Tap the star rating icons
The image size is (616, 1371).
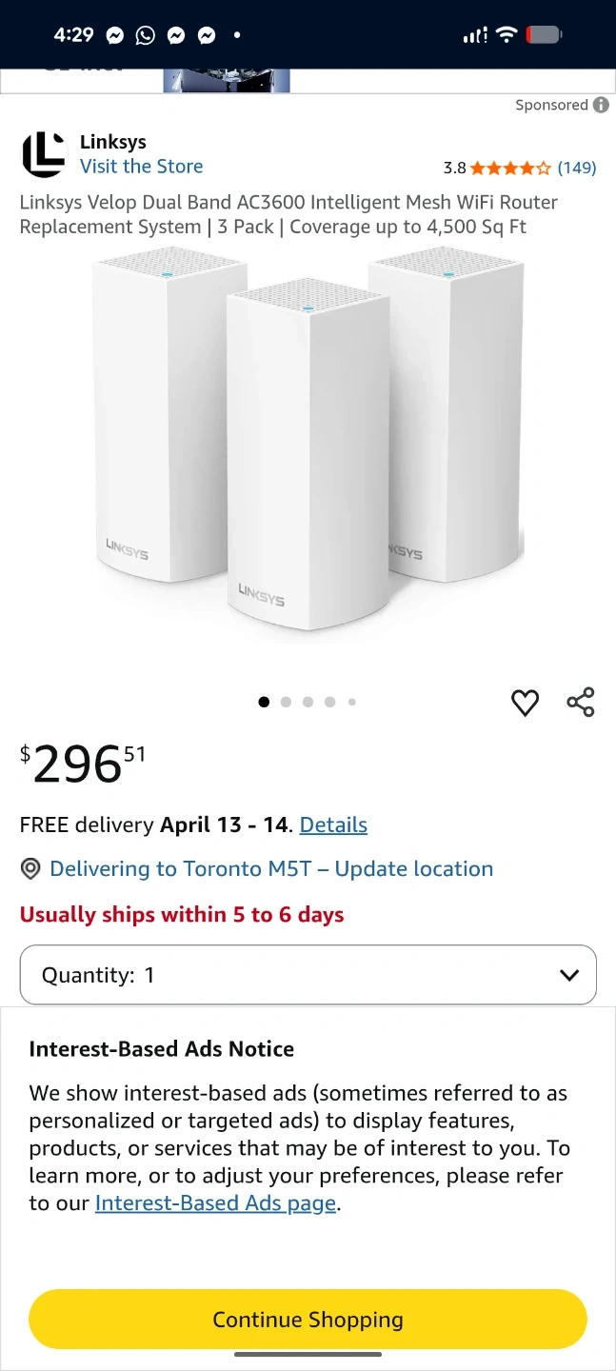coord(510,168)
